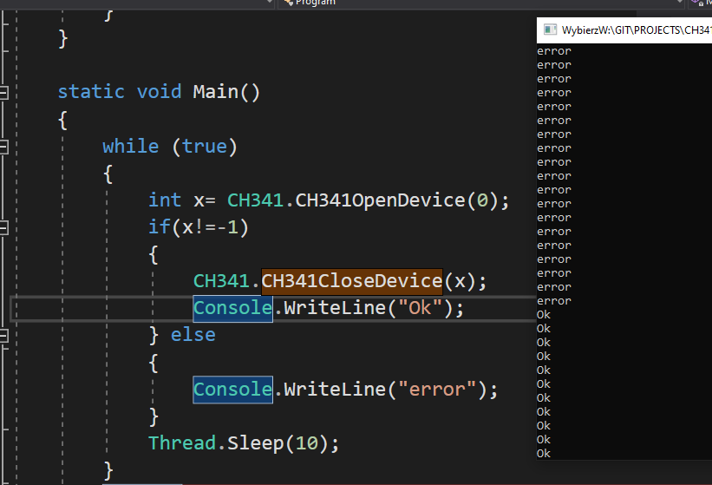Select the console window title bar
The width and height of the screenshot is (712, 485).
(x=624, y=30)
